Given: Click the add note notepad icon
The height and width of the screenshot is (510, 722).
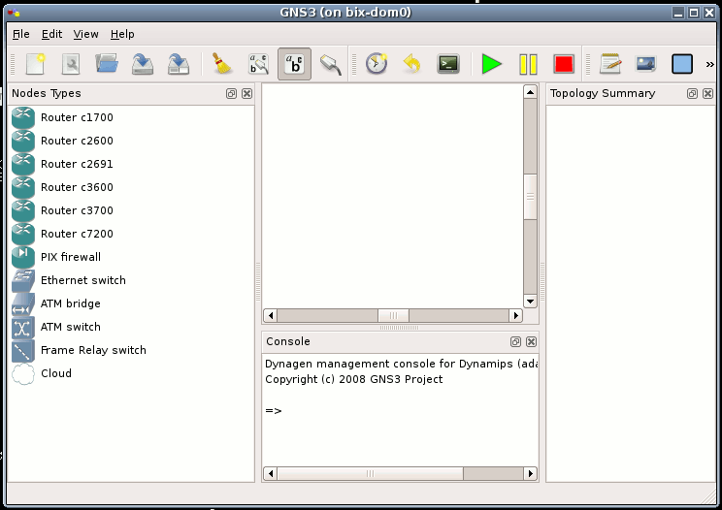Looking at the screenshot, I should coord(610,64).
